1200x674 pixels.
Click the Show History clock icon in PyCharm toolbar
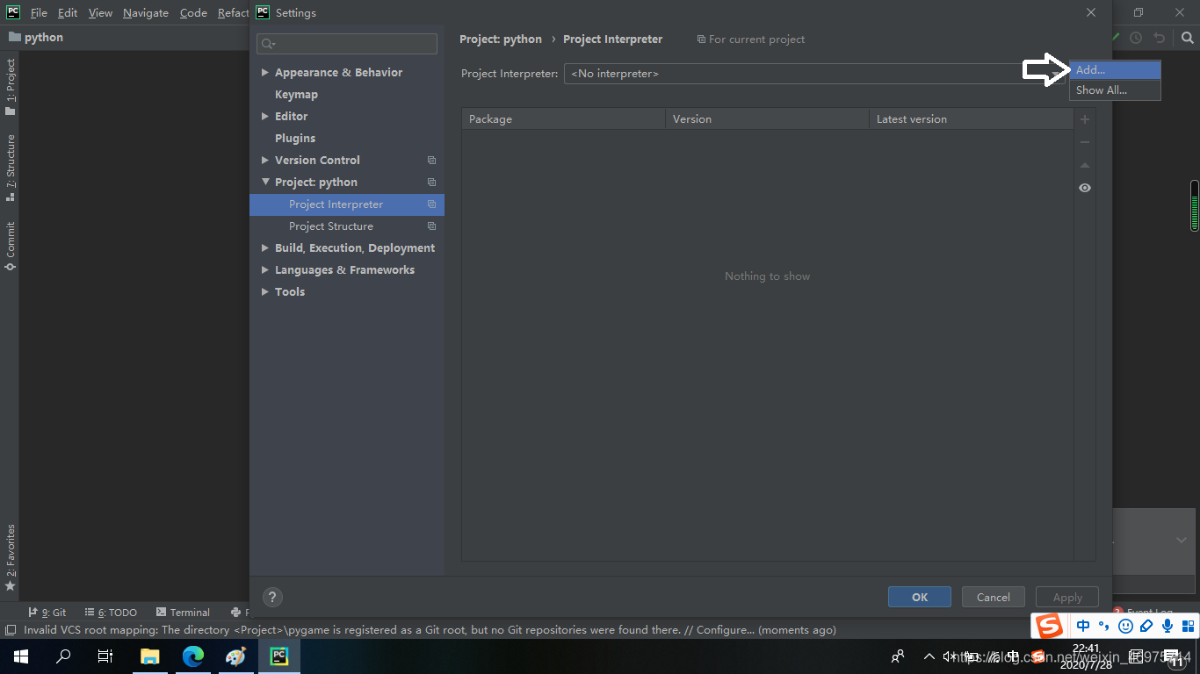pyautogui.click(x=1136, y=38)
